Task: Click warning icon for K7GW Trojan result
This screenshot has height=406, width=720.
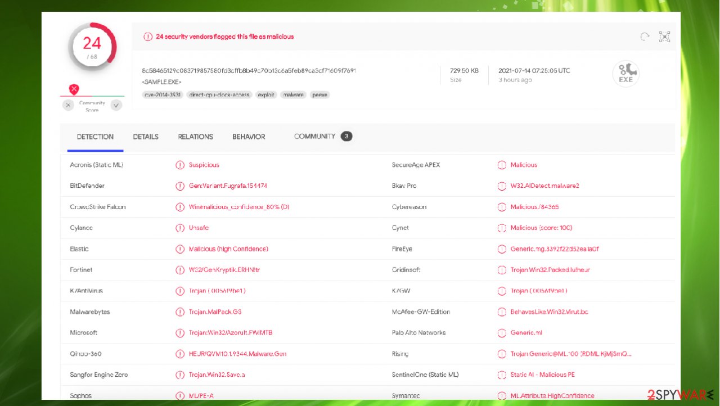Action: click(502, 291)
